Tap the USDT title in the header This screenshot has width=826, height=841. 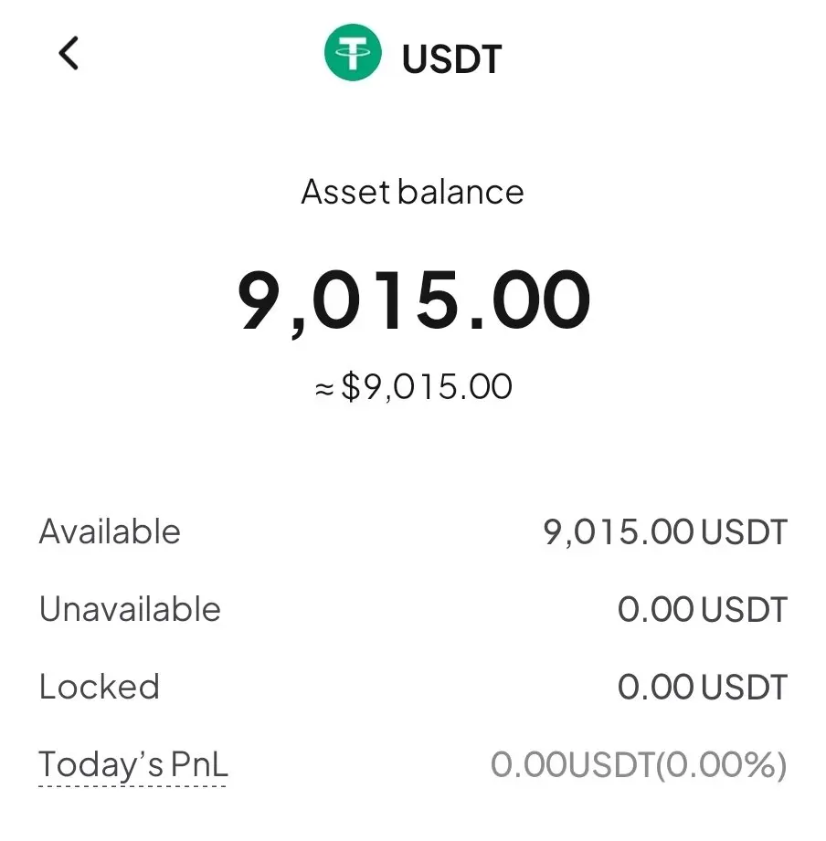click(452, 58)
